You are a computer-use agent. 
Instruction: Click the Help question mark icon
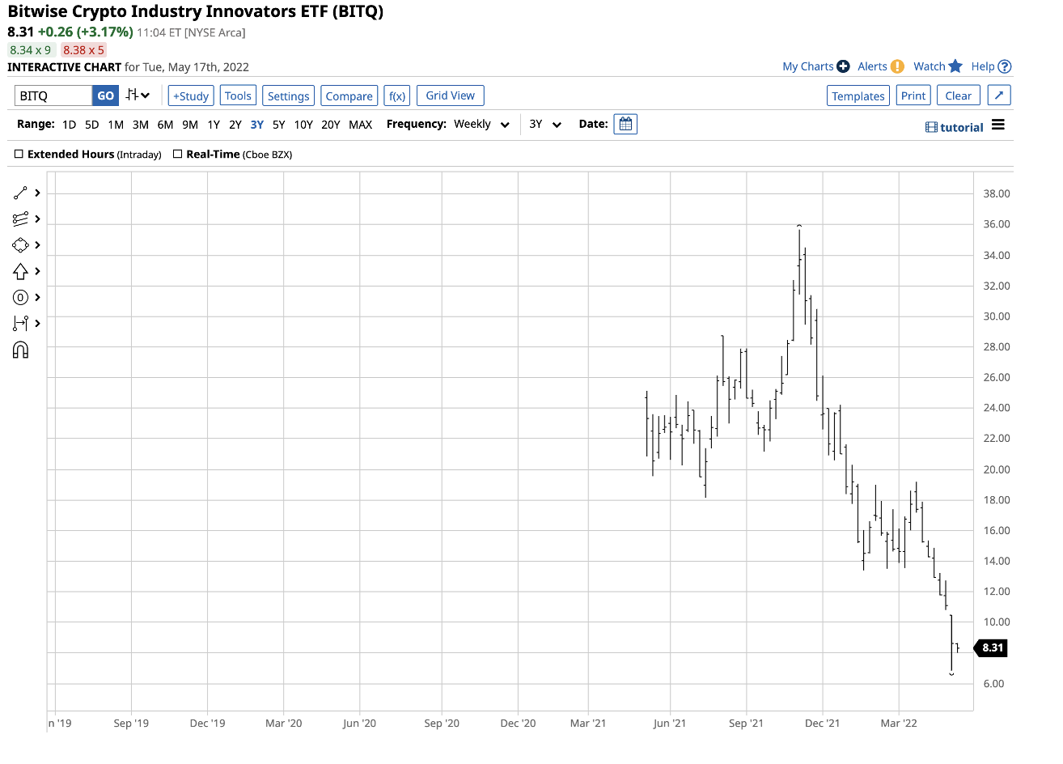coord(1005,66)
